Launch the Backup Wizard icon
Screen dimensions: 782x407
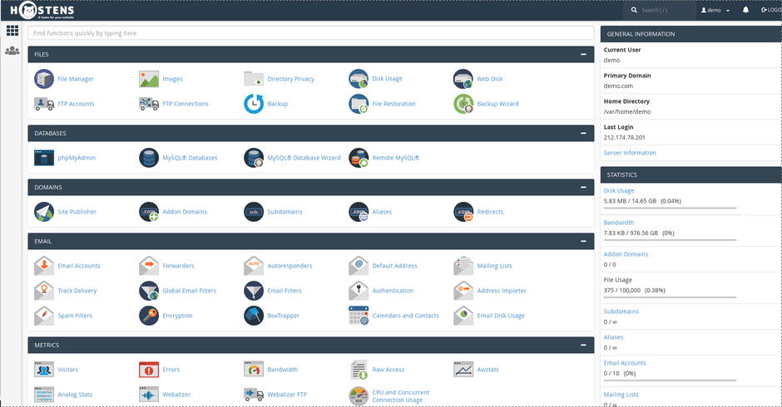463,104
